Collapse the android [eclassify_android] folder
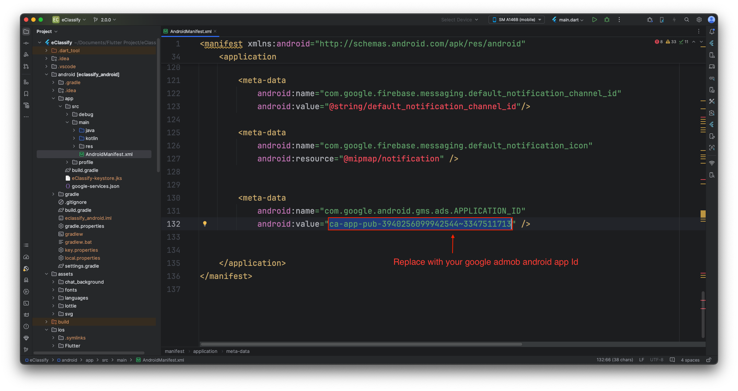Image resolution: width=738 pixels, height=391 pixels. point(46,74)
